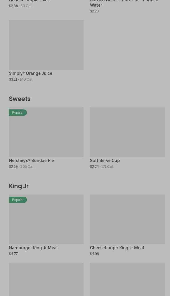Click the $2.24 Soft Serve Cup price
Viewport: 170px width, 296px height.
[x=94, y=166]
